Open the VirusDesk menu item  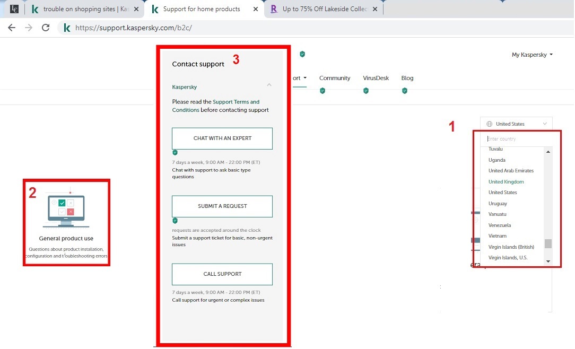[x=376, y=78]
